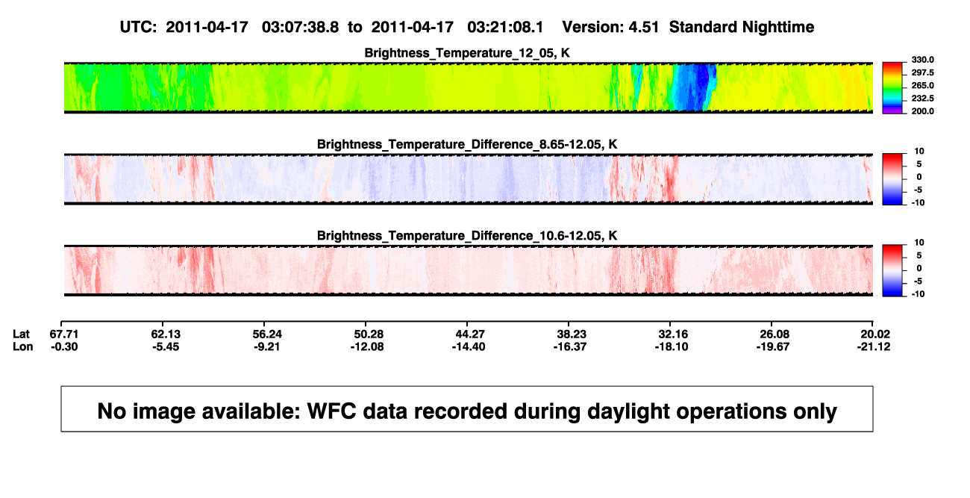Click the 12.05 brightness temperature image strip
Image resolution: width=970 pixels, height=498 pixels.
click(468, 88)
